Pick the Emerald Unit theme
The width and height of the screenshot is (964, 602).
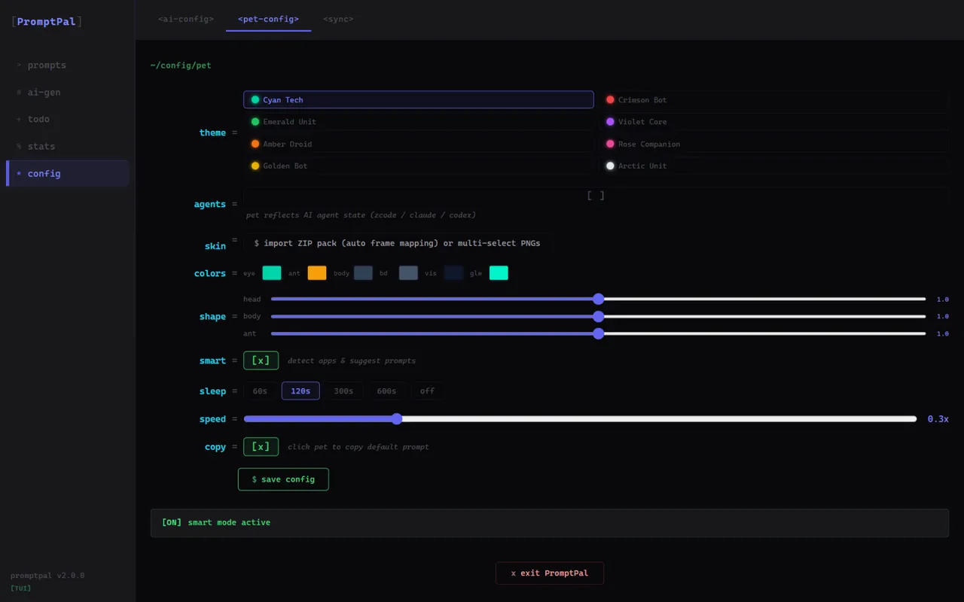coord(418,121)
